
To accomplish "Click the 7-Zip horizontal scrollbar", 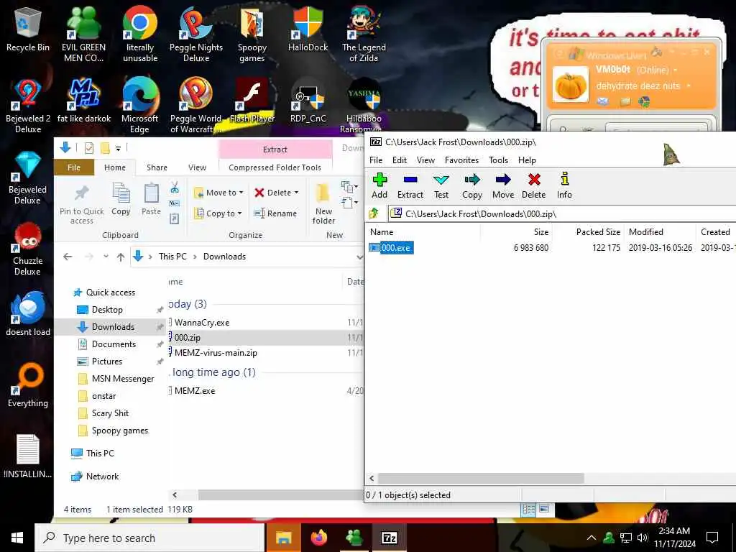I will point(481,478).
